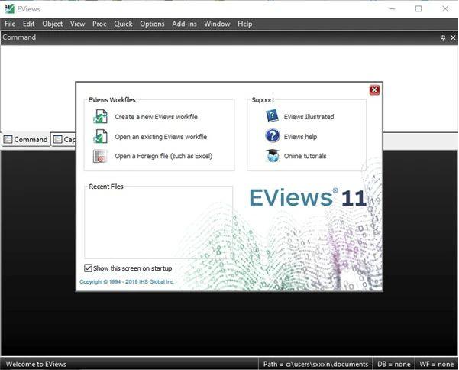Open the View menu
The width and height of the screenshot is (459, 370).
click(77, 24)
